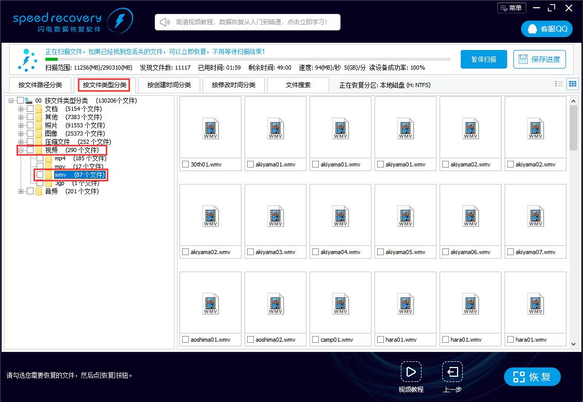This screenshot has height=402, width=583.
Task: Select the mov (17个文件) tree item
Action: 79,166
